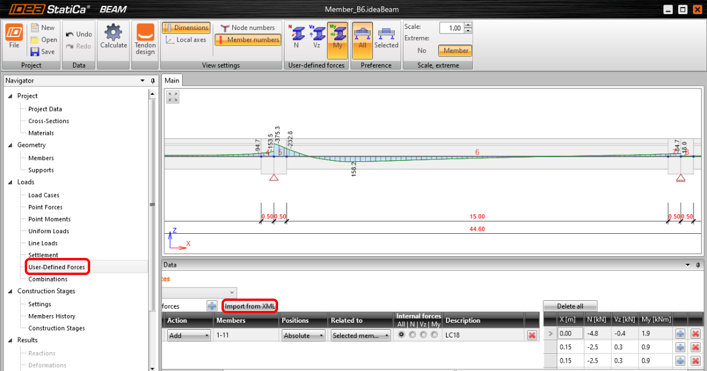Select the All internal forces radio button
The height and width of the screenshot is (371, 707).
tap(401, 334)
